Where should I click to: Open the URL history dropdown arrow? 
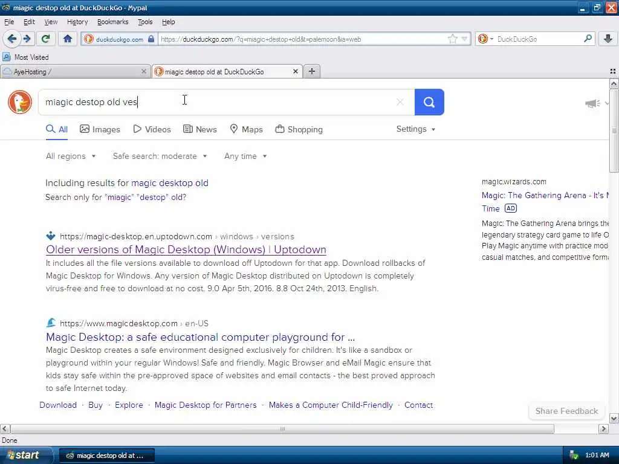pos(464,39)
